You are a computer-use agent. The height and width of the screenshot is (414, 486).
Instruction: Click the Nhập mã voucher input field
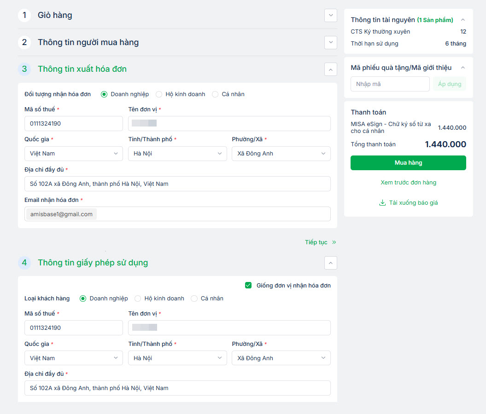[x=390, y=84]
